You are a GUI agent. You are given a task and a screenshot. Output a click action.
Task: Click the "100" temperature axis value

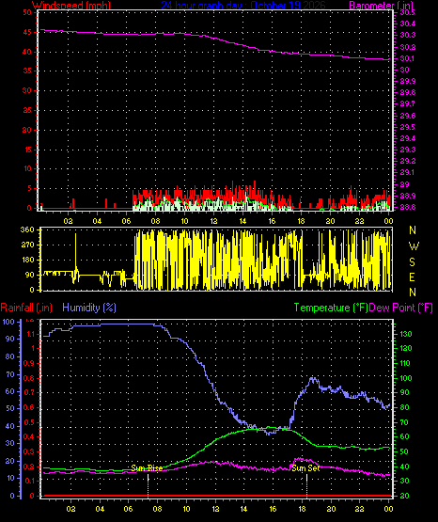pyautogui.click(x=406, y=378)
